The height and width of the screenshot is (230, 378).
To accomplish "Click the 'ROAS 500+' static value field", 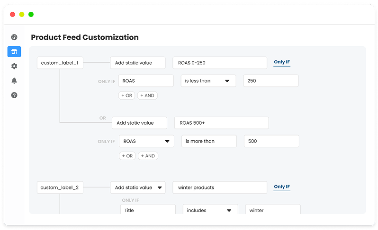I will (x=221, y=123).
